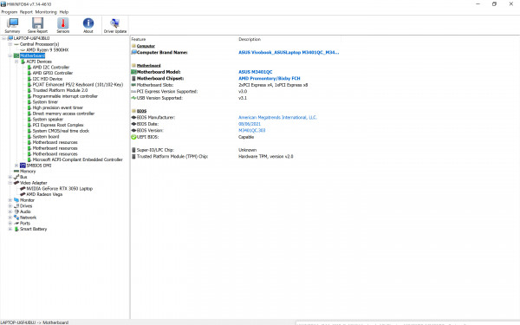The height and width of the screenshot is (325, 520).
Task: Expand the Ports tree node
Action: pyautogui.click(x=10, y=224)
